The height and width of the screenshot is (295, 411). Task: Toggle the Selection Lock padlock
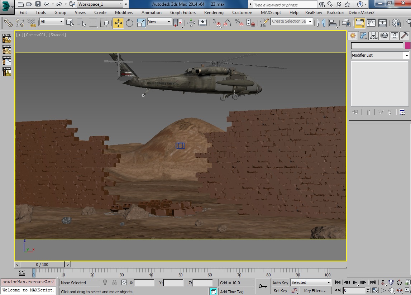[x=114, y=282]
